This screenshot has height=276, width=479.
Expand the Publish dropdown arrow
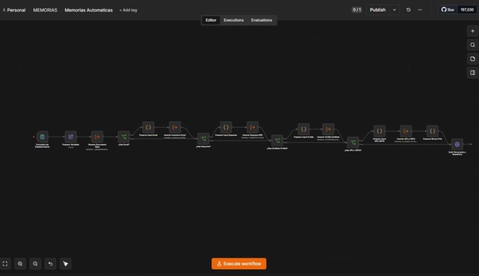coord(394,10)
